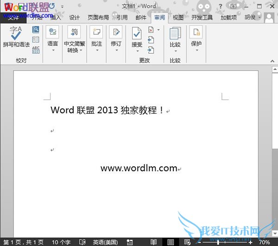The height and width of the screenshot is (246, 278).
Task: Click the www.wordlm.com text in document
Action: tap(139, 168)
